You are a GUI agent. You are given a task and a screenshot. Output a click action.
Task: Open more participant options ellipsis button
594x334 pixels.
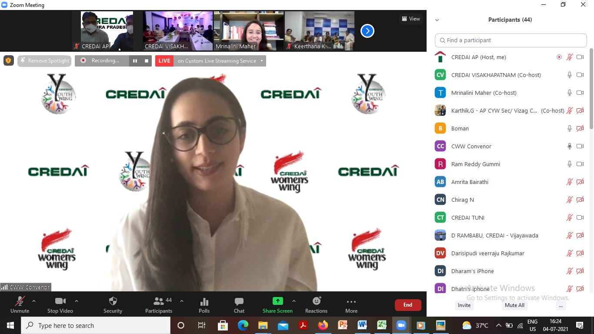[x=561, y=305]
